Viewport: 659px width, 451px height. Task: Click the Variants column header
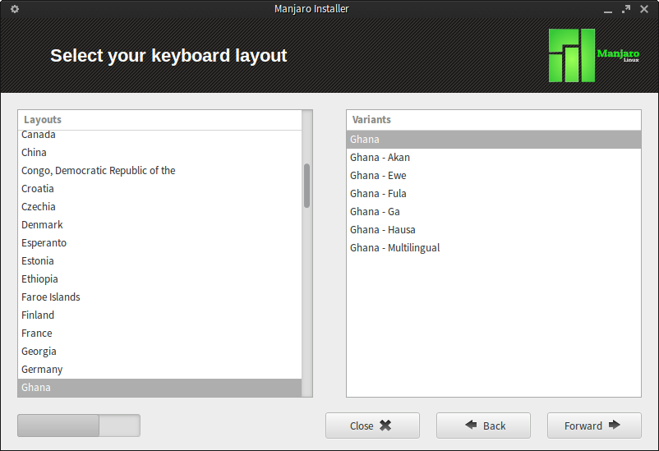[x=493, y=120]
